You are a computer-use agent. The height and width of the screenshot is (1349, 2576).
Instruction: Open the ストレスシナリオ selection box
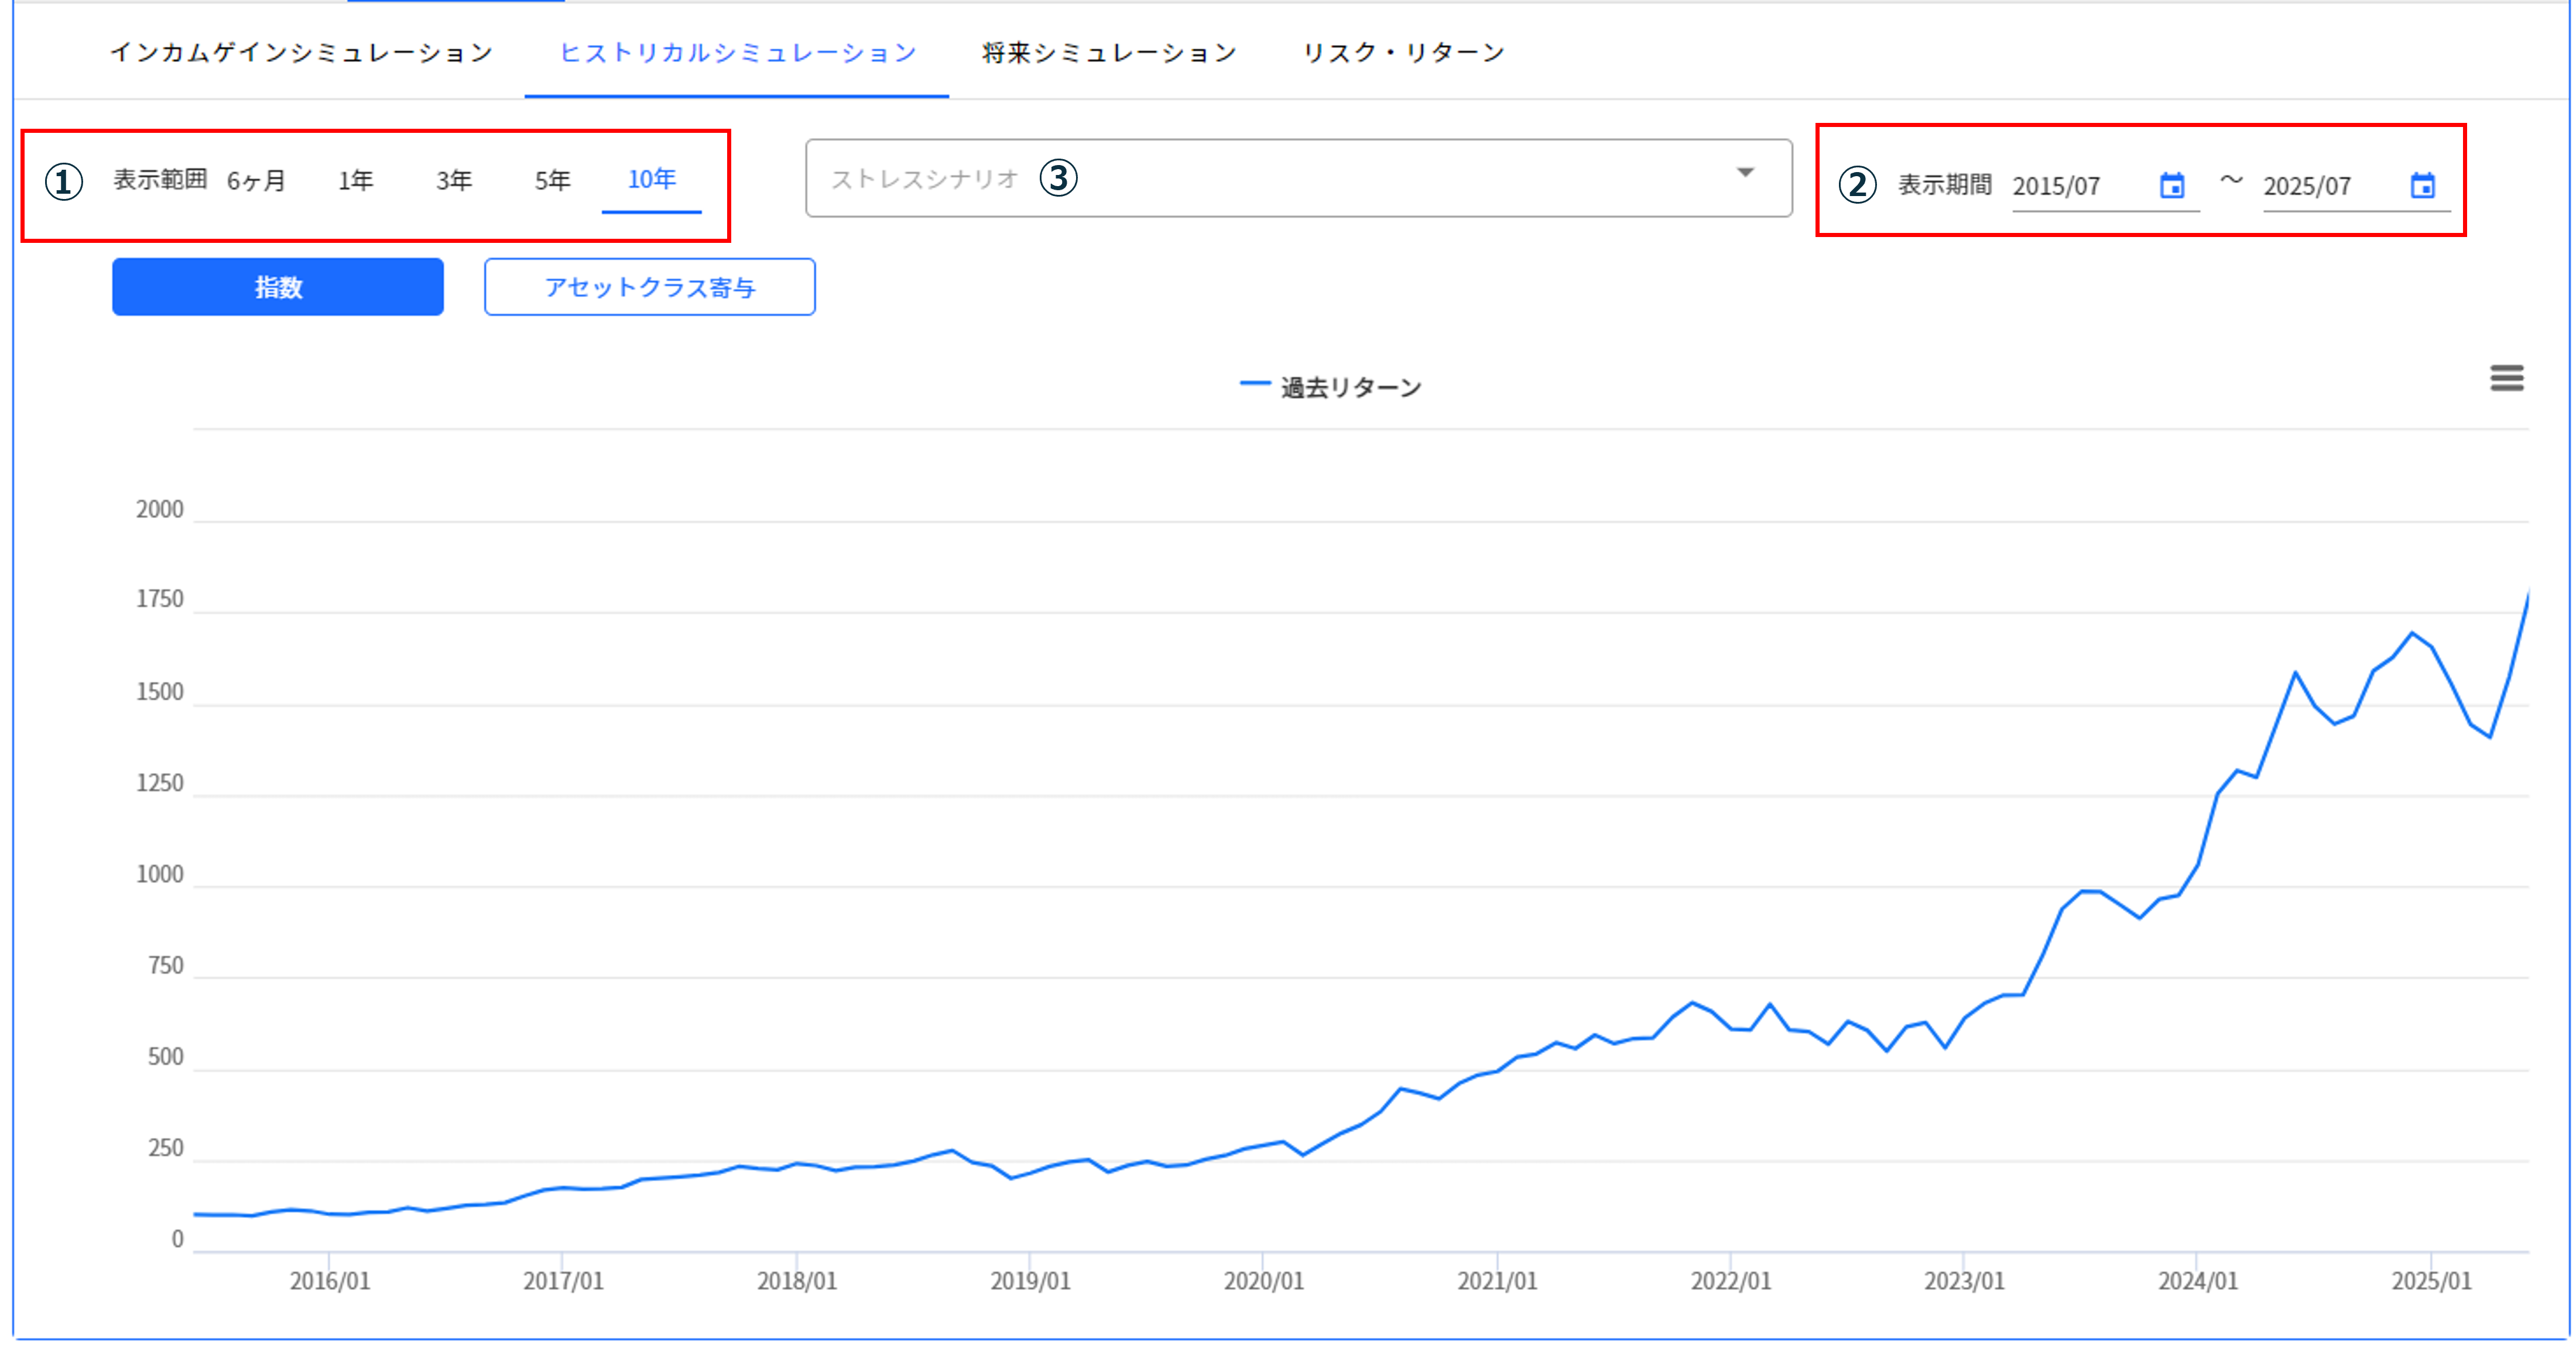tap(1300, 178)
